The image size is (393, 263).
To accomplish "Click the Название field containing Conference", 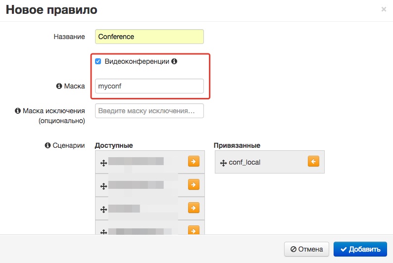I will (x=149, y=37).
